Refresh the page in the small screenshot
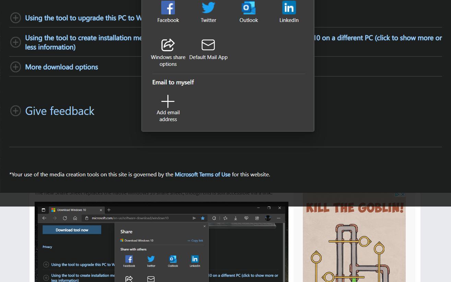451x282 pixels. [65, 218]
